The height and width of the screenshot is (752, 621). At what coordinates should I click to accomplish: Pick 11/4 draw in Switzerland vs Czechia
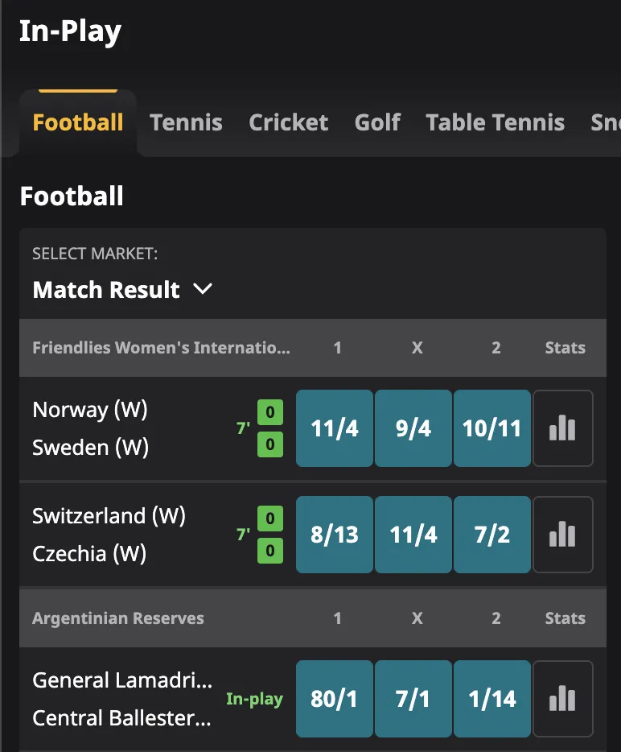coord(413,534)
